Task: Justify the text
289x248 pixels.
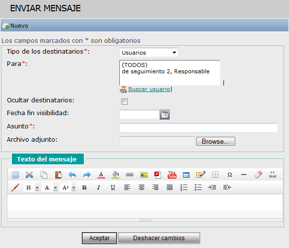Action: 170,187
